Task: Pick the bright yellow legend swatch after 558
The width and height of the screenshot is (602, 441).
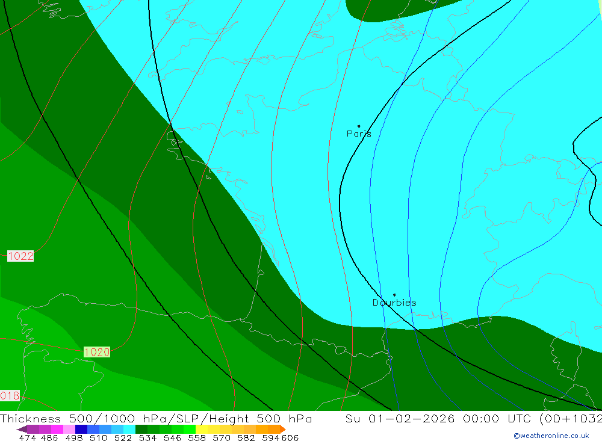Action: (202, 429)
